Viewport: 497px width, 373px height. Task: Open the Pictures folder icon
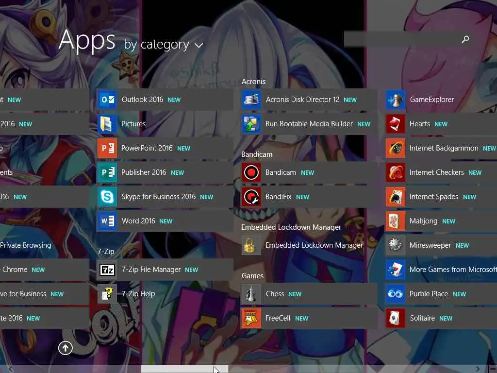click(107, 124)
